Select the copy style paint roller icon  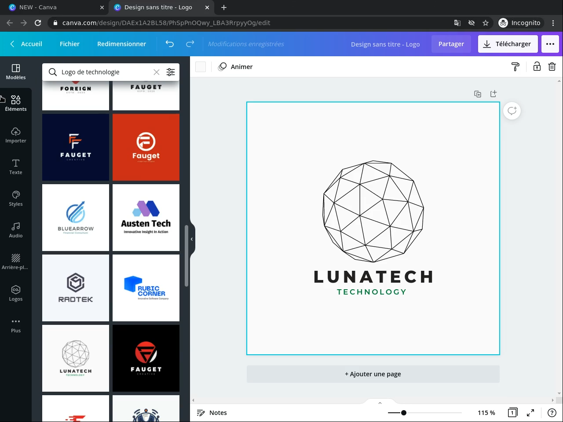point(515,67)
